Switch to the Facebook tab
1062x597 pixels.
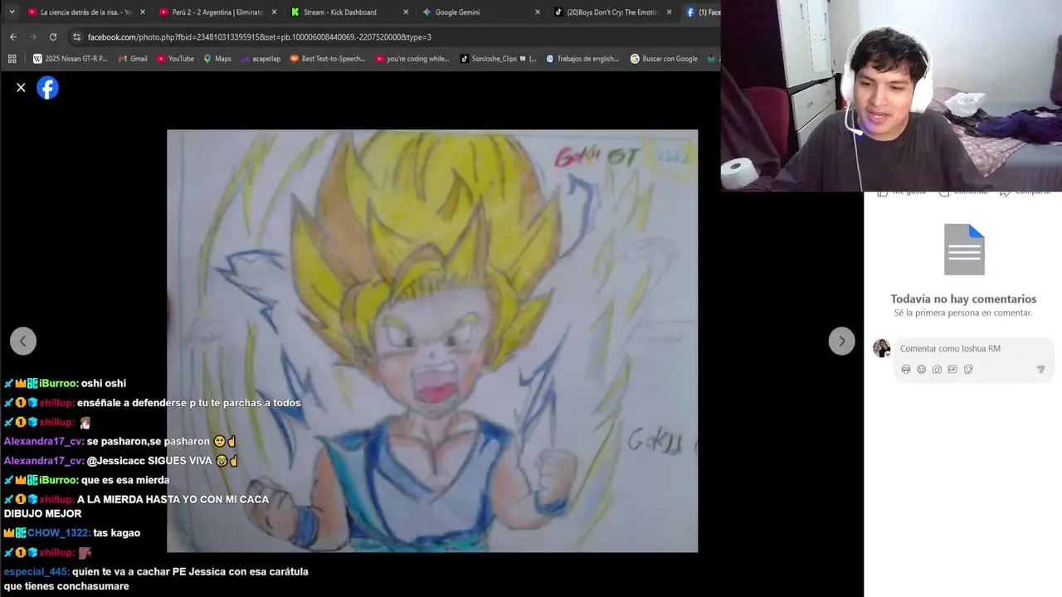(702, 12)
